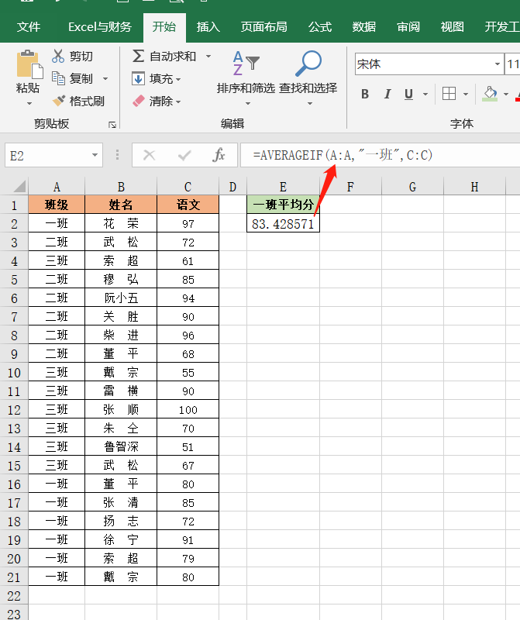
Task: Select column E header
Action: pyautogui.click(x=283, y=187)
